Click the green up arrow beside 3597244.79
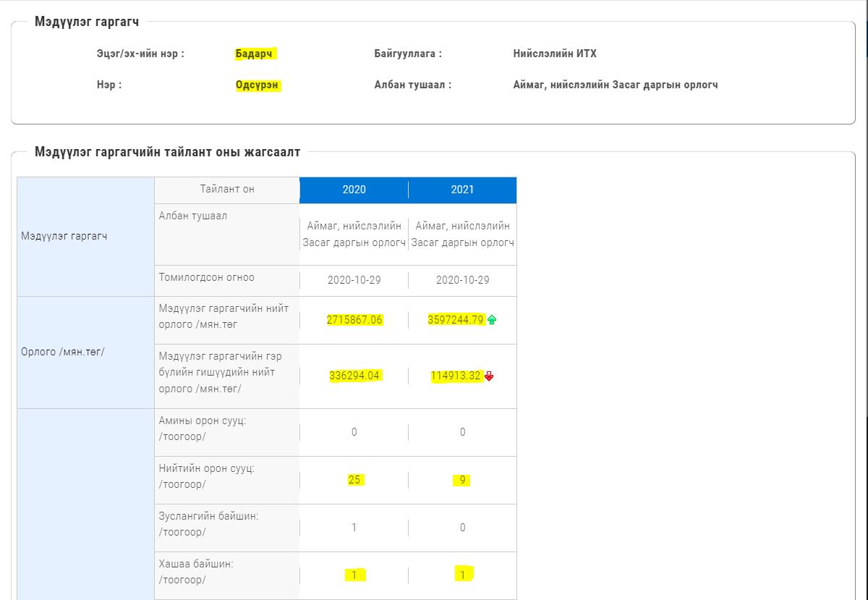 (x=493, y=320)
